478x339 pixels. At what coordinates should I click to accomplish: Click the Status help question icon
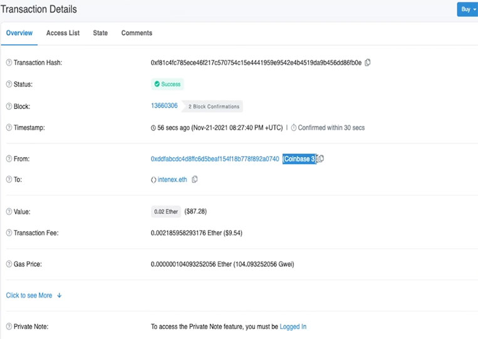coord(9,84)
